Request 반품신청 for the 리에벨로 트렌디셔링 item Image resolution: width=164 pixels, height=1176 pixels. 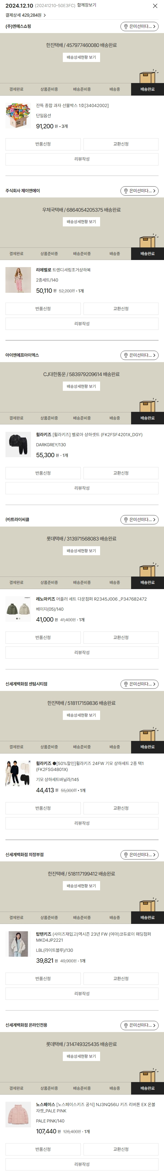43,309
